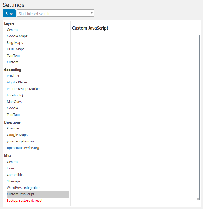
Task: Click the Save button
Action: pos(9,13)
